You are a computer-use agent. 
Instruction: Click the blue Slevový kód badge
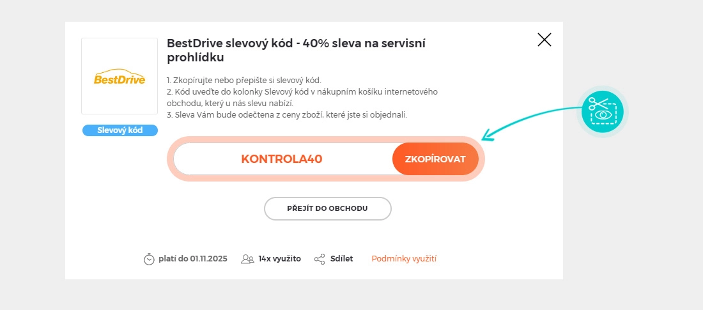[x=120, y=130]
